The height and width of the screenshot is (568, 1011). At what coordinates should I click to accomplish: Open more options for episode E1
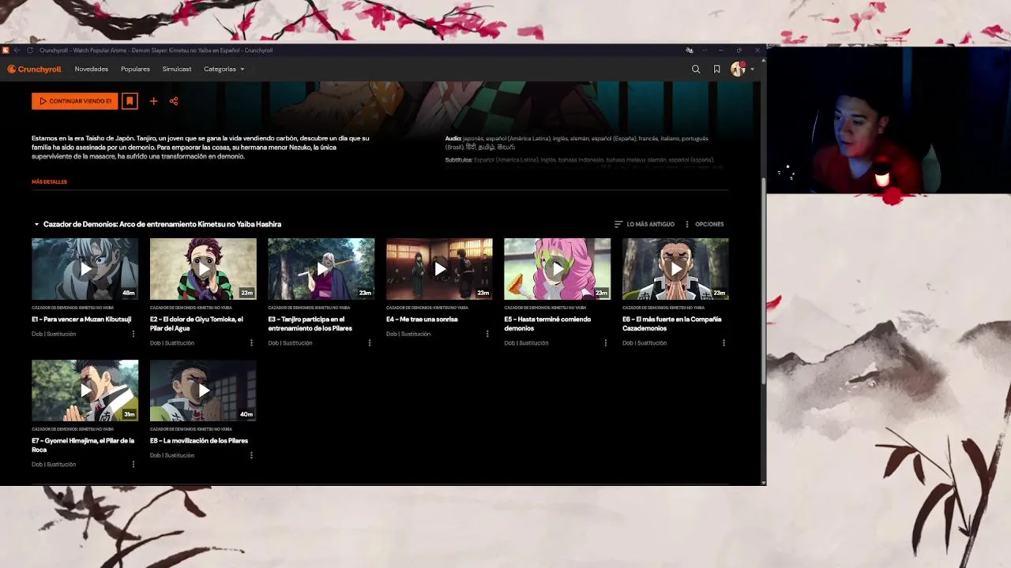click(x=133, y=334)
